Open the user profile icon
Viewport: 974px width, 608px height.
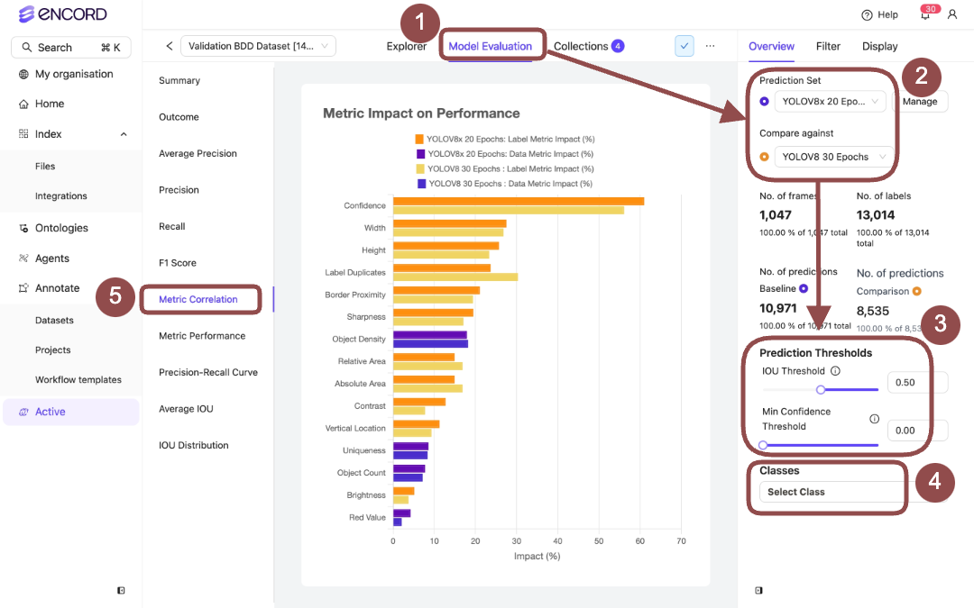[x=952, y=14]
